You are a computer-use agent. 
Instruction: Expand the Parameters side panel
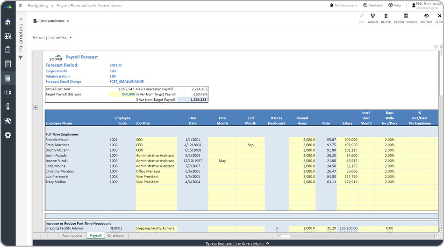coord(21,20)
